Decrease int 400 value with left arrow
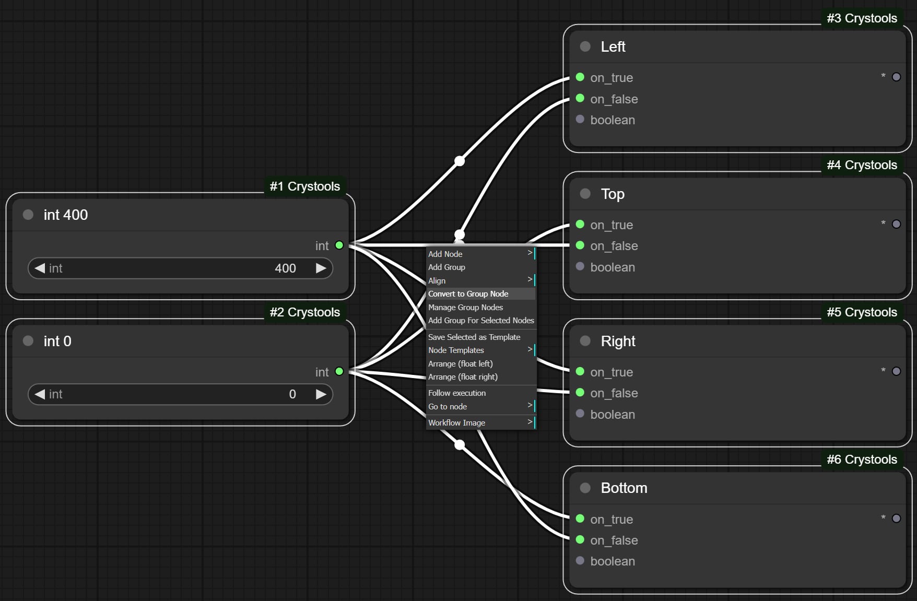 click(x=40, y=268)
